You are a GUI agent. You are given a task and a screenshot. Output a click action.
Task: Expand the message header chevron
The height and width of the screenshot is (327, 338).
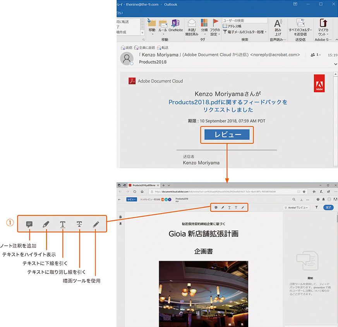pos(335,64)
